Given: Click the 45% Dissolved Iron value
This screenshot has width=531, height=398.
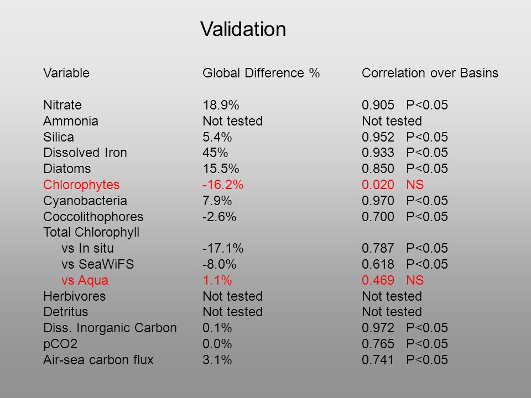Looking at the screenshot, I should tap(215, 153).
